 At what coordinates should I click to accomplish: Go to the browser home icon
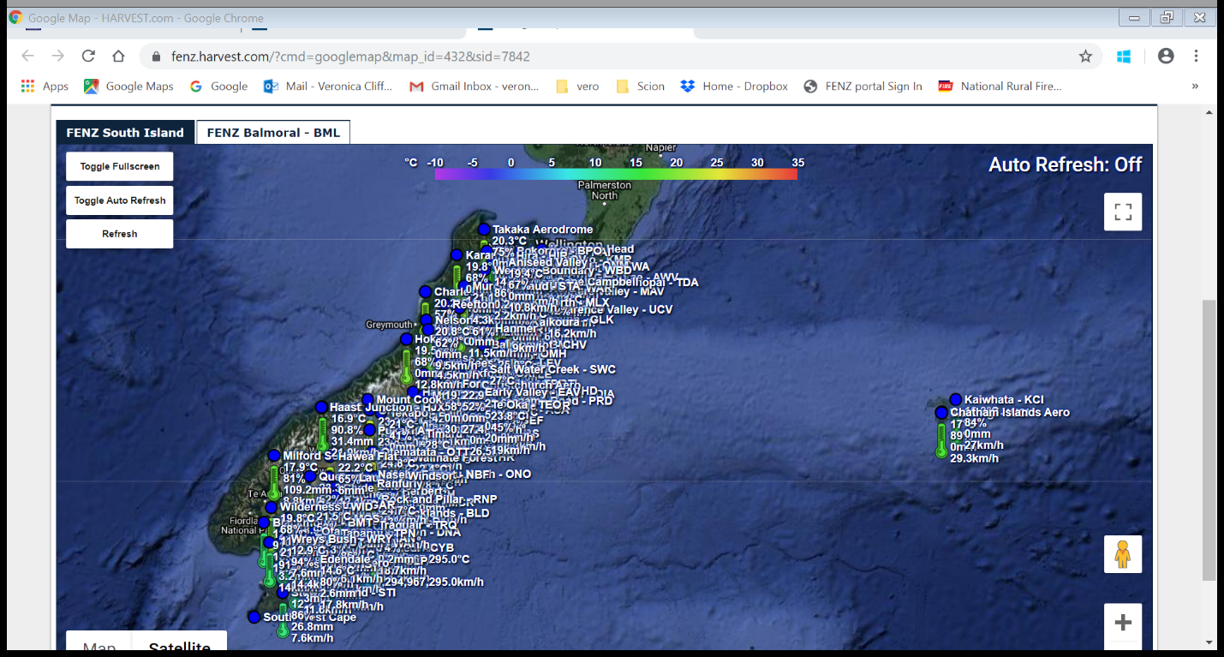[119, 57]
